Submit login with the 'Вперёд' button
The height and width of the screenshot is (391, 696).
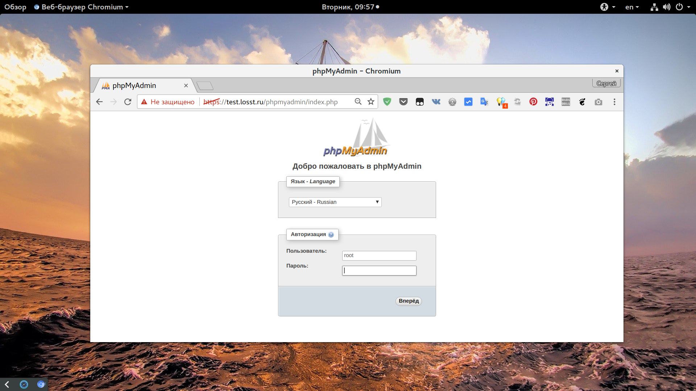tap(409, 301)
